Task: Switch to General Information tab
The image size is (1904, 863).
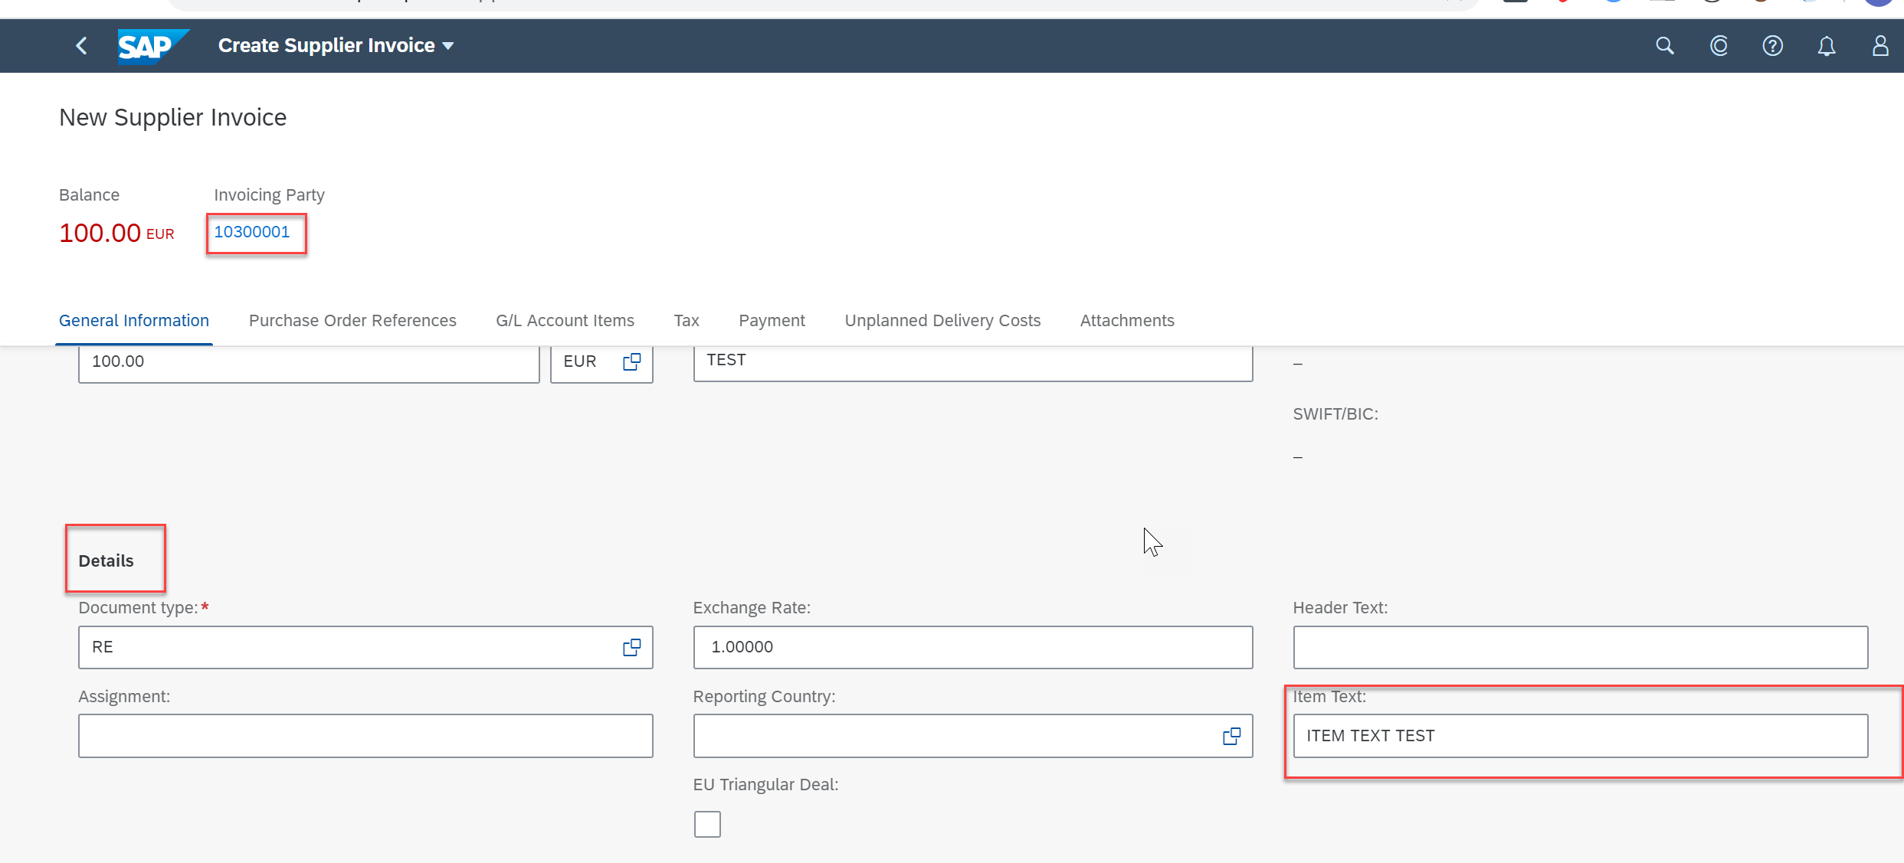Action: tap(134, 320)
